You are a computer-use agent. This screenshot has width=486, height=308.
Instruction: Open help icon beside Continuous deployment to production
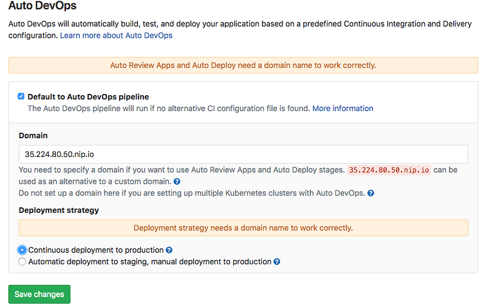(169, 250)
